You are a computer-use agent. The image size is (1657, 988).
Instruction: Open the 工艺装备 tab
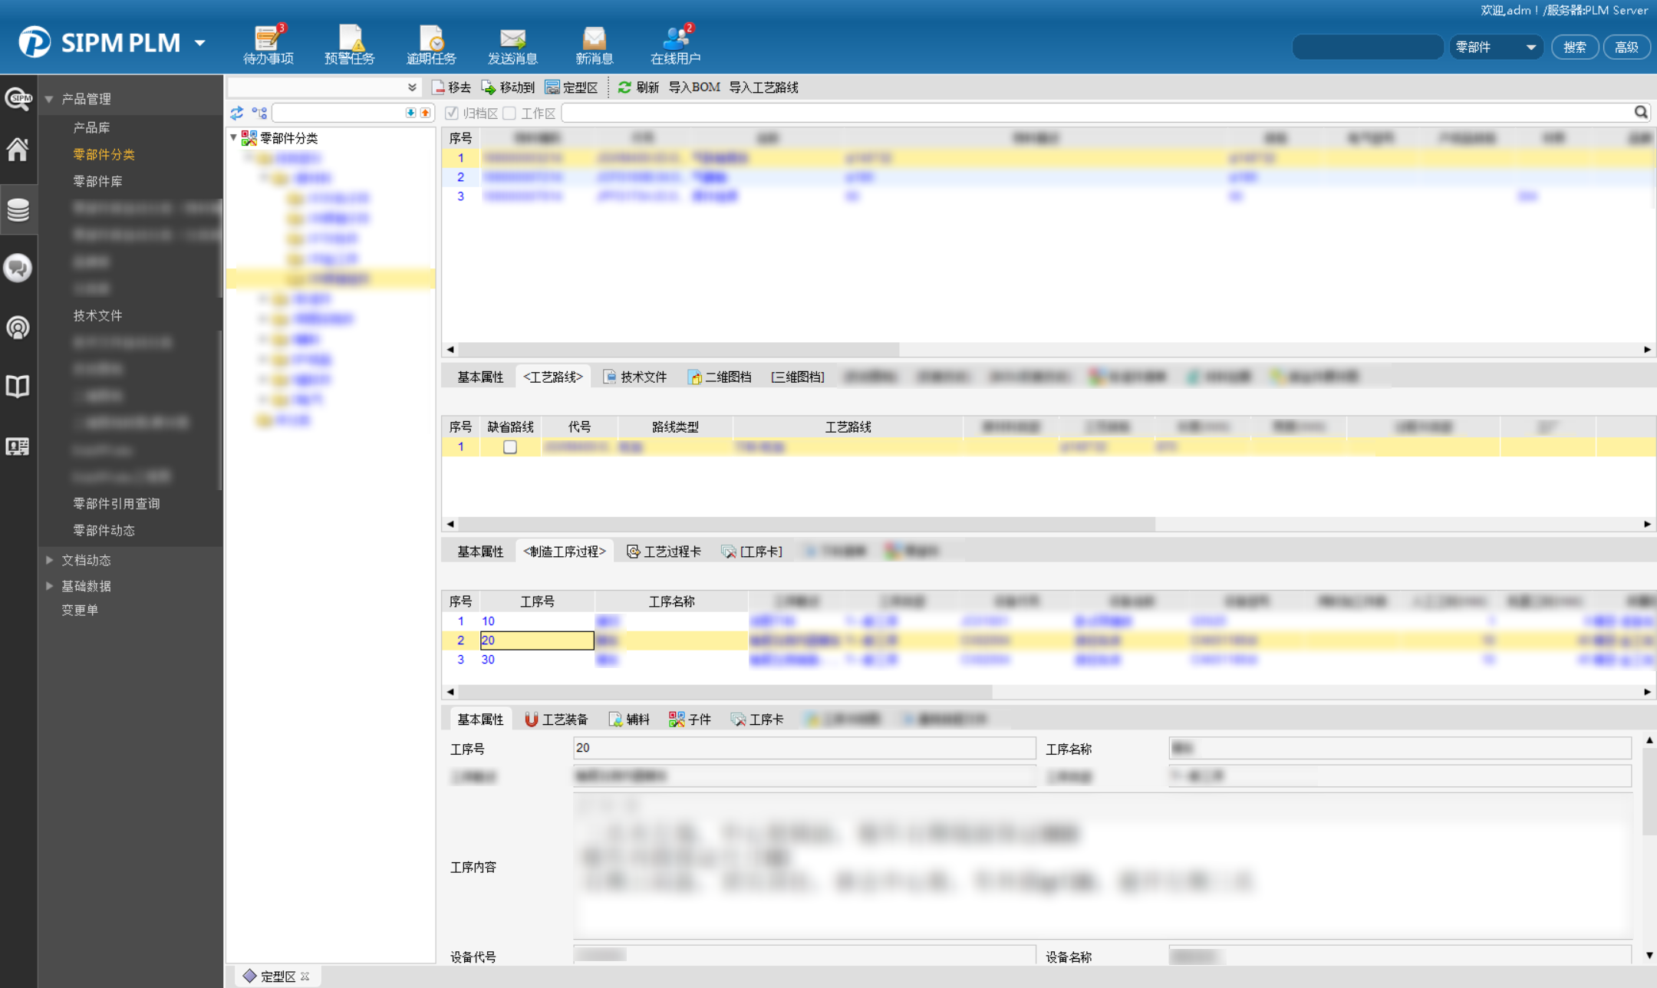[x=556, y=720]
